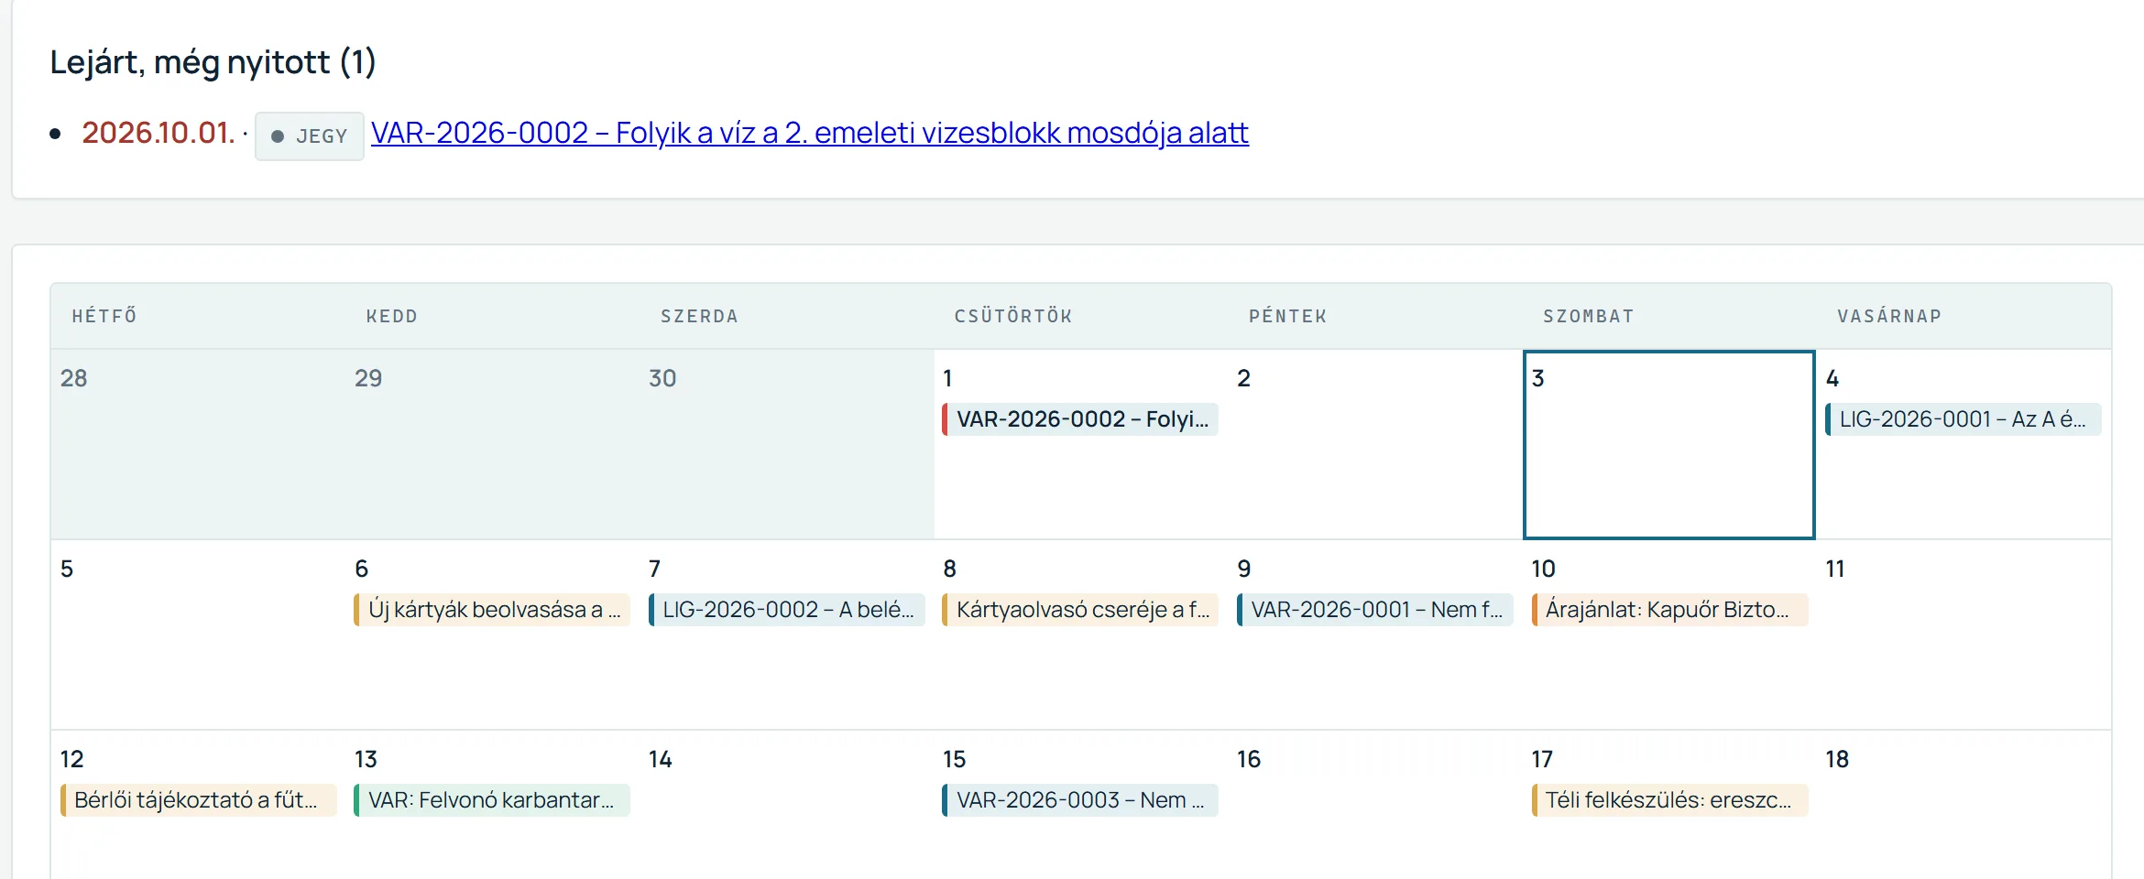
Task: Open Kártyaolvasó cseréje event
Action: pyautogui.click(x=1080, y=610)
